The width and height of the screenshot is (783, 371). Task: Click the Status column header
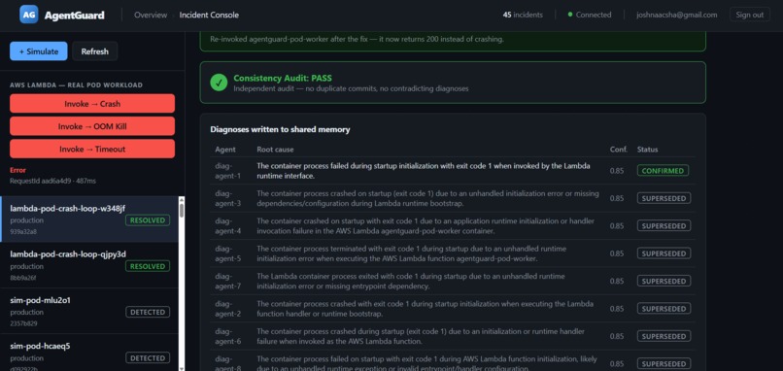point(647,150)
